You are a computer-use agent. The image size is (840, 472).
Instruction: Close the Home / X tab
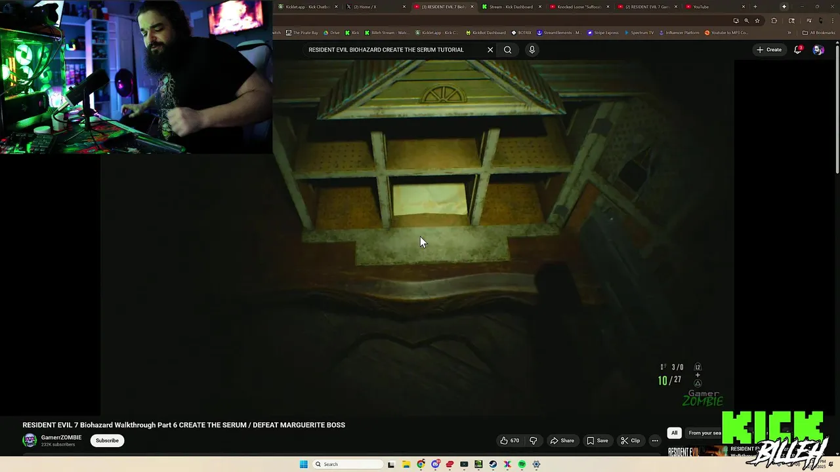pos(404,7)
